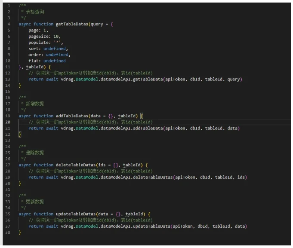Place cursor on the populate property
Screen dimensions: 293x248
pos(39,43)
